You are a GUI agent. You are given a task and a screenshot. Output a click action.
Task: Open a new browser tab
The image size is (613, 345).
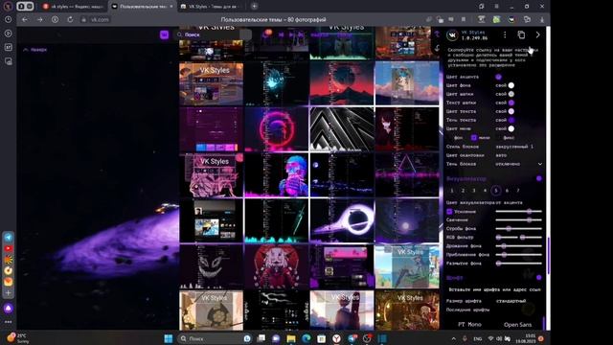(x=254, y=7)
